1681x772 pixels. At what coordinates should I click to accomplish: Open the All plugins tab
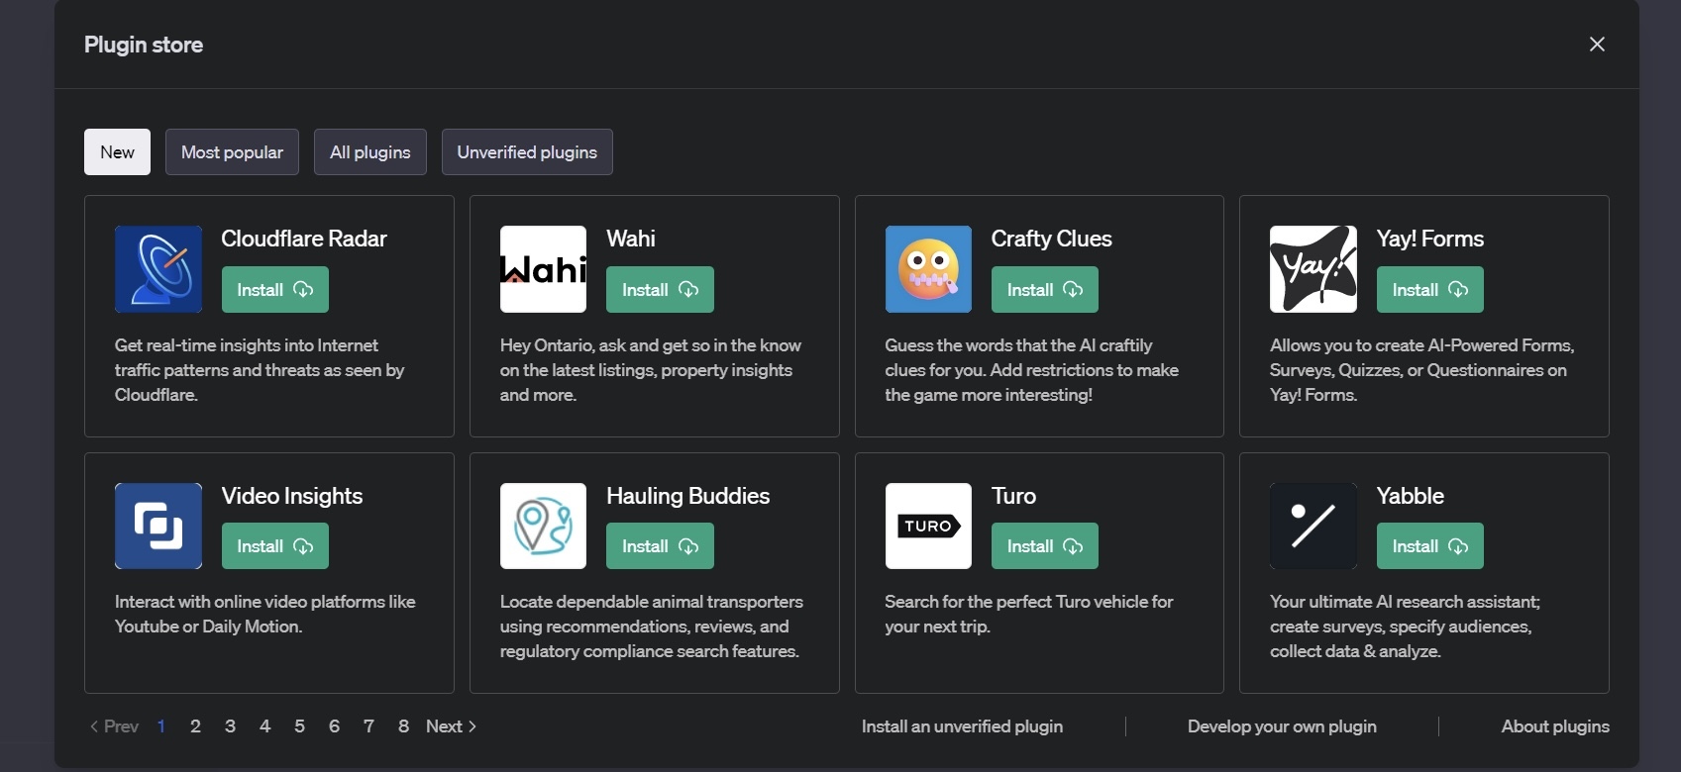(x=370, y=151)
